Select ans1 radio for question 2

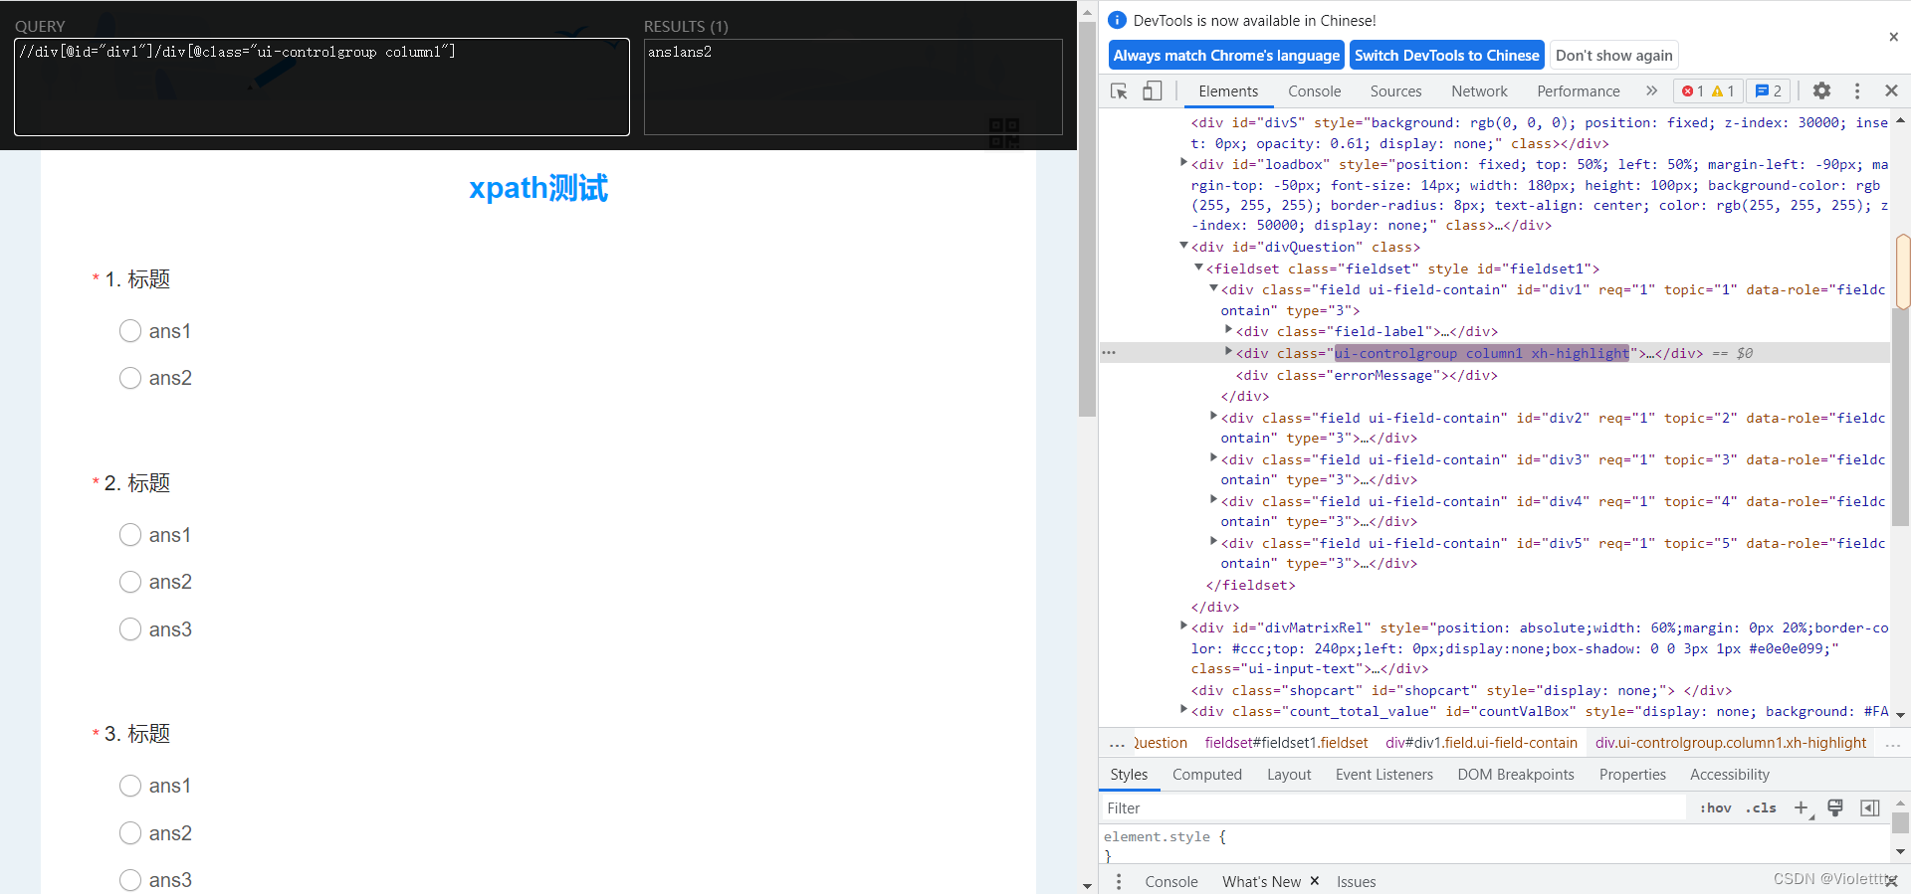pyautogui.click(x=130, y=535)
